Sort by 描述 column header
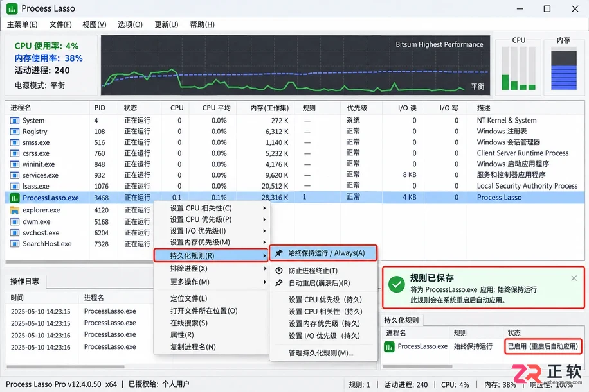Screen dimensions: 589x392 [x=525, y=108]
